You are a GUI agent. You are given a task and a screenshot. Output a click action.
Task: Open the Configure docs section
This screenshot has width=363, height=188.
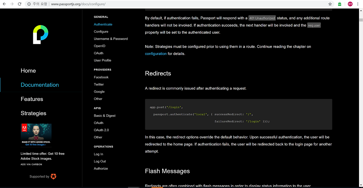point(101,31)
